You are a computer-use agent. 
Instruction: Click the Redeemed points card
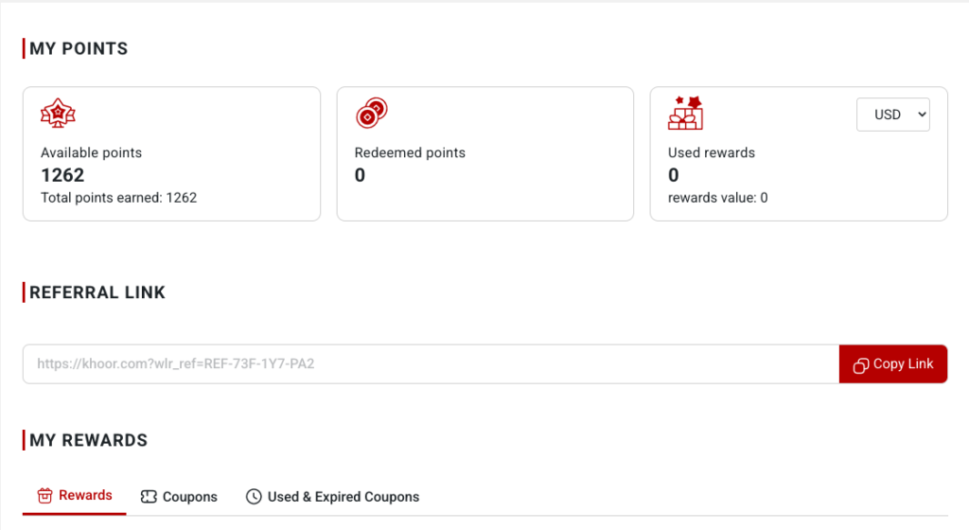tap(485, 154)
